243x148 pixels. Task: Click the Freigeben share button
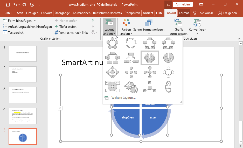click(227, 13)
